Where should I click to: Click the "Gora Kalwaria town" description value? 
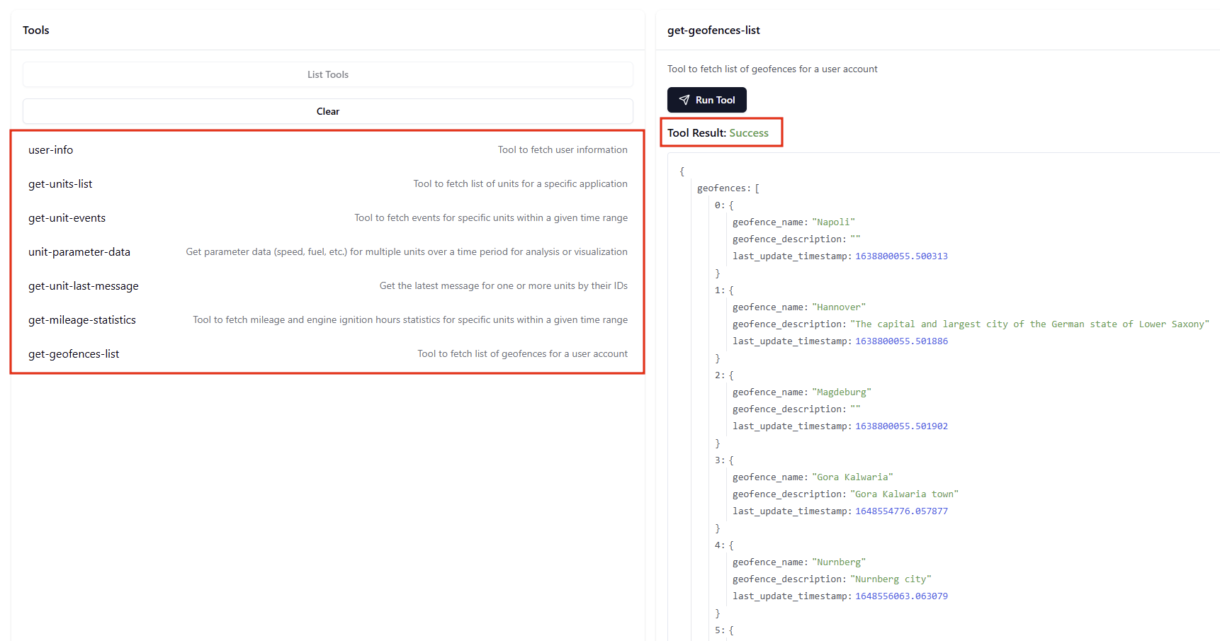(904, 494)
